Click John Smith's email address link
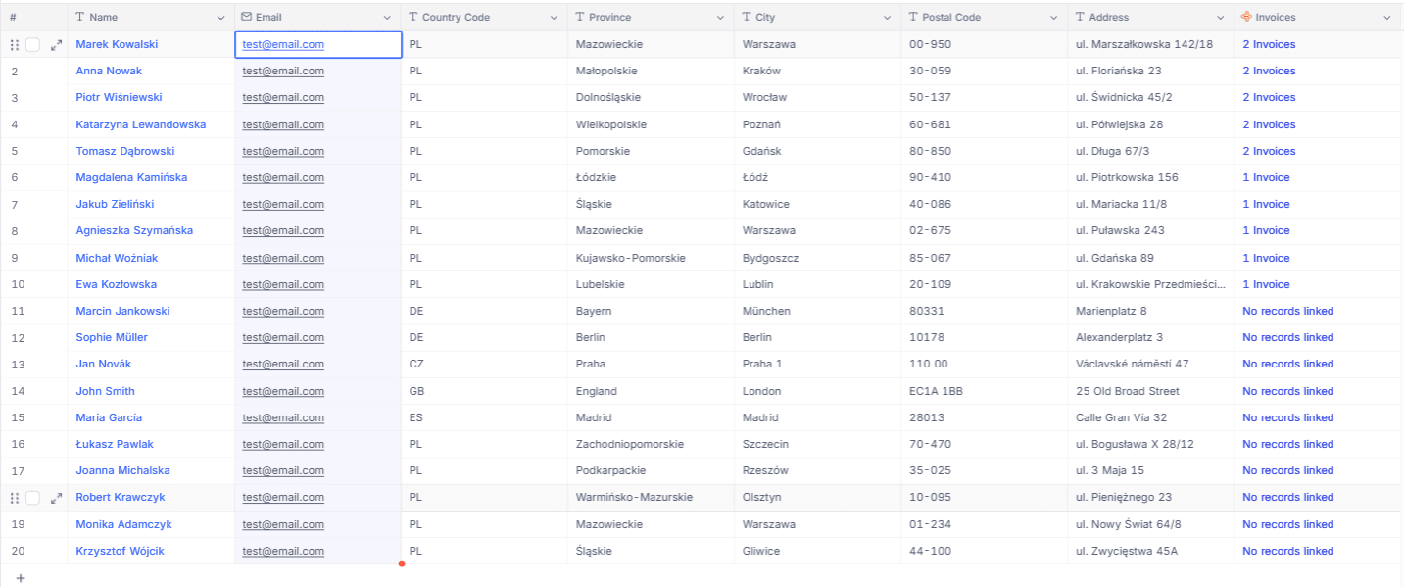This screenshot has width=1404, height=587. pos(283,391)
